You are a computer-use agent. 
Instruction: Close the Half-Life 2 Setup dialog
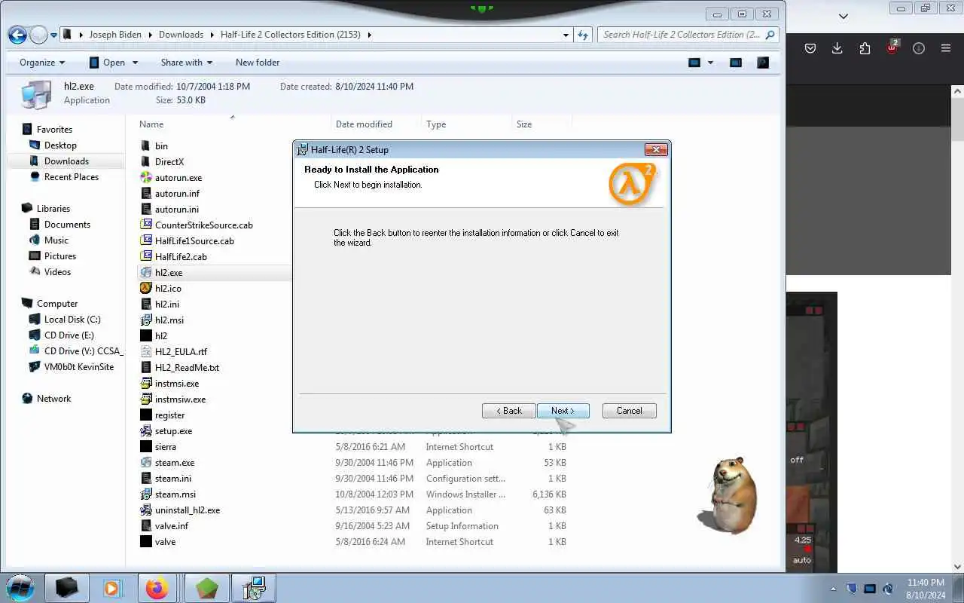(x=656, y=149)
